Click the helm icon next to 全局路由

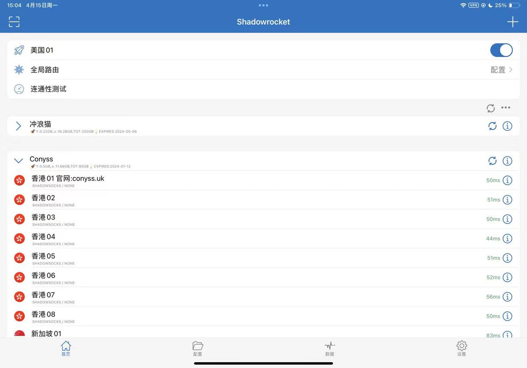tap(19, 69)
